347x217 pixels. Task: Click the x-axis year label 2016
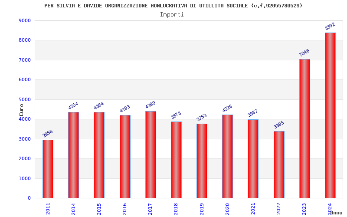point(124,209)
